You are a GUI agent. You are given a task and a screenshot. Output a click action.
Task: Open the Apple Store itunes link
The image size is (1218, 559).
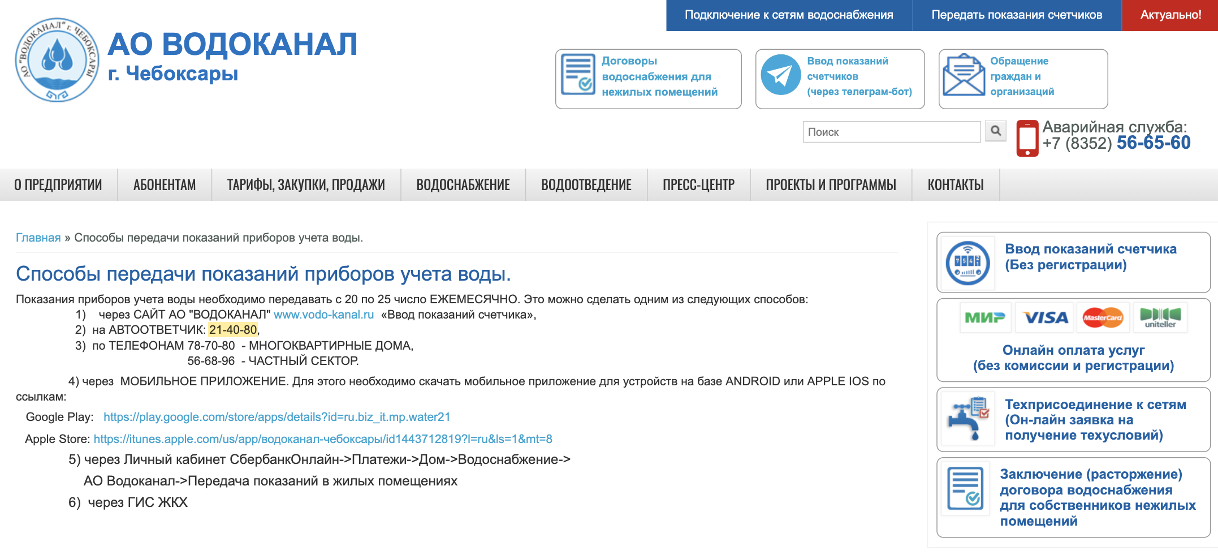coord(323,439)
